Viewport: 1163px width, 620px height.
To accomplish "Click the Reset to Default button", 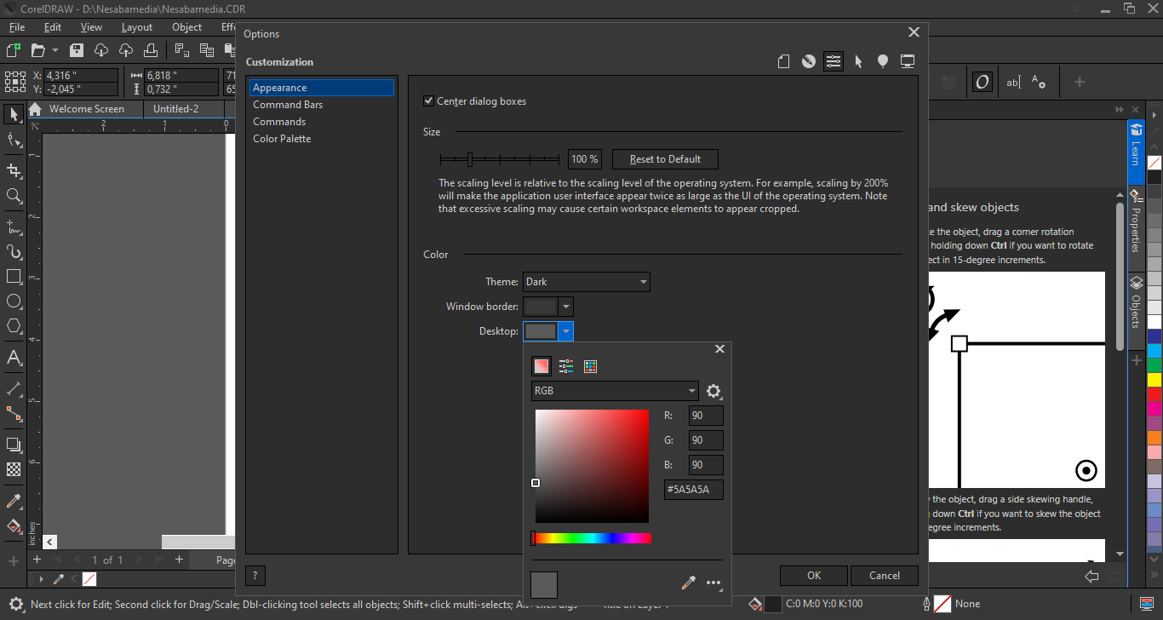I will pos(665,159).
